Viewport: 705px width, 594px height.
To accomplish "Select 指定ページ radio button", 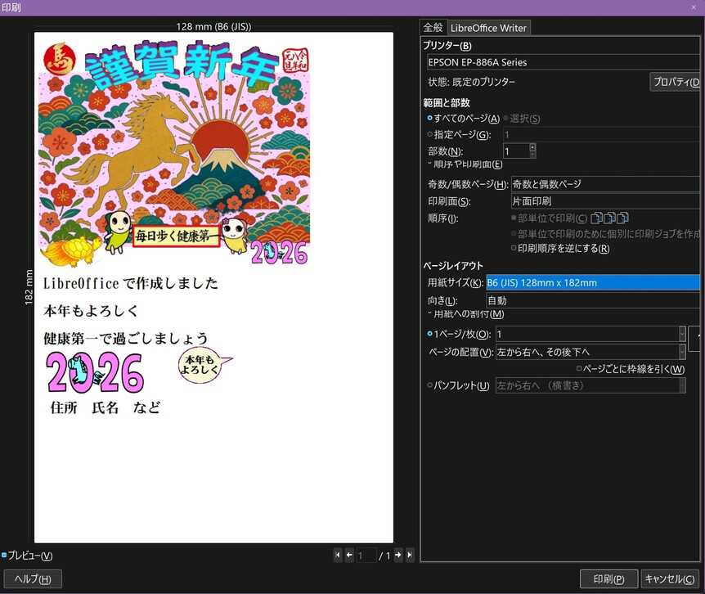I will (x=430, y=134).
